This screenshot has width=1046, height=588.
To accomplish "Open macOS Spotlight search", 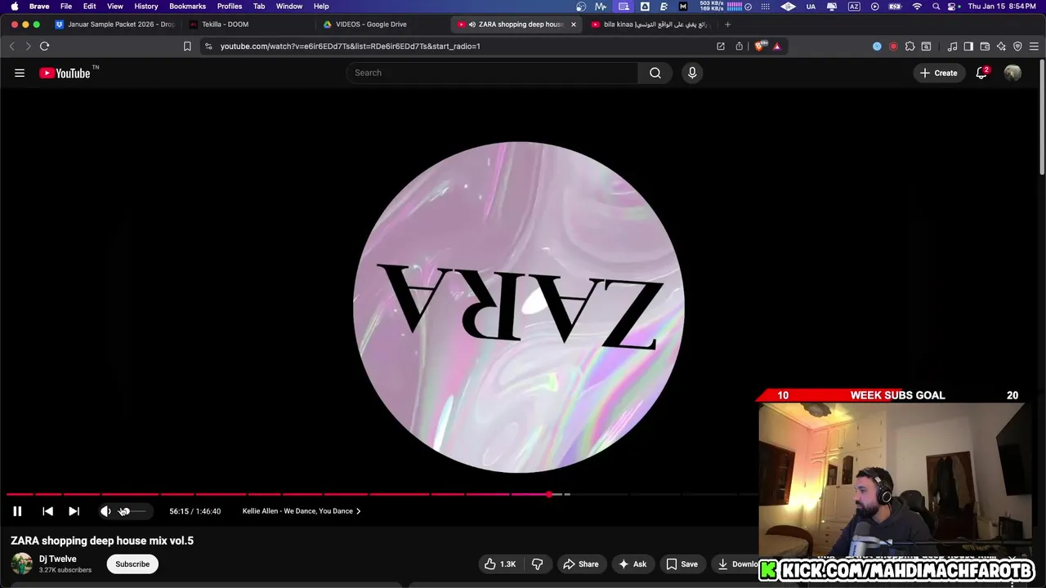I will [936, 7].
